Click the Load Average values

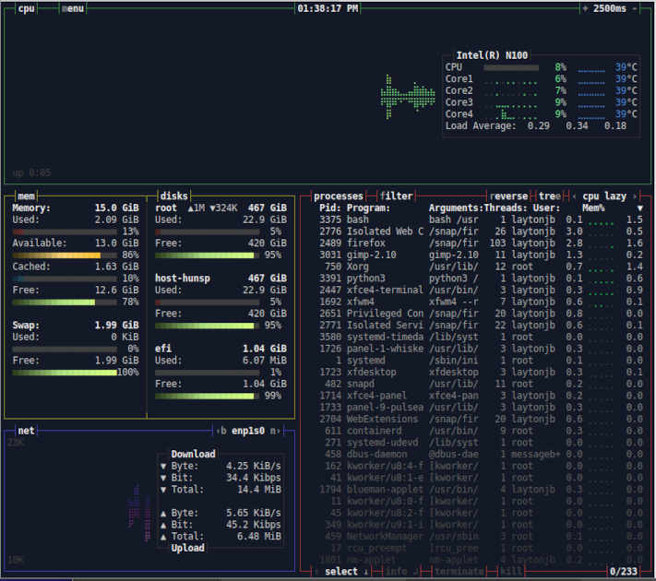577,125
